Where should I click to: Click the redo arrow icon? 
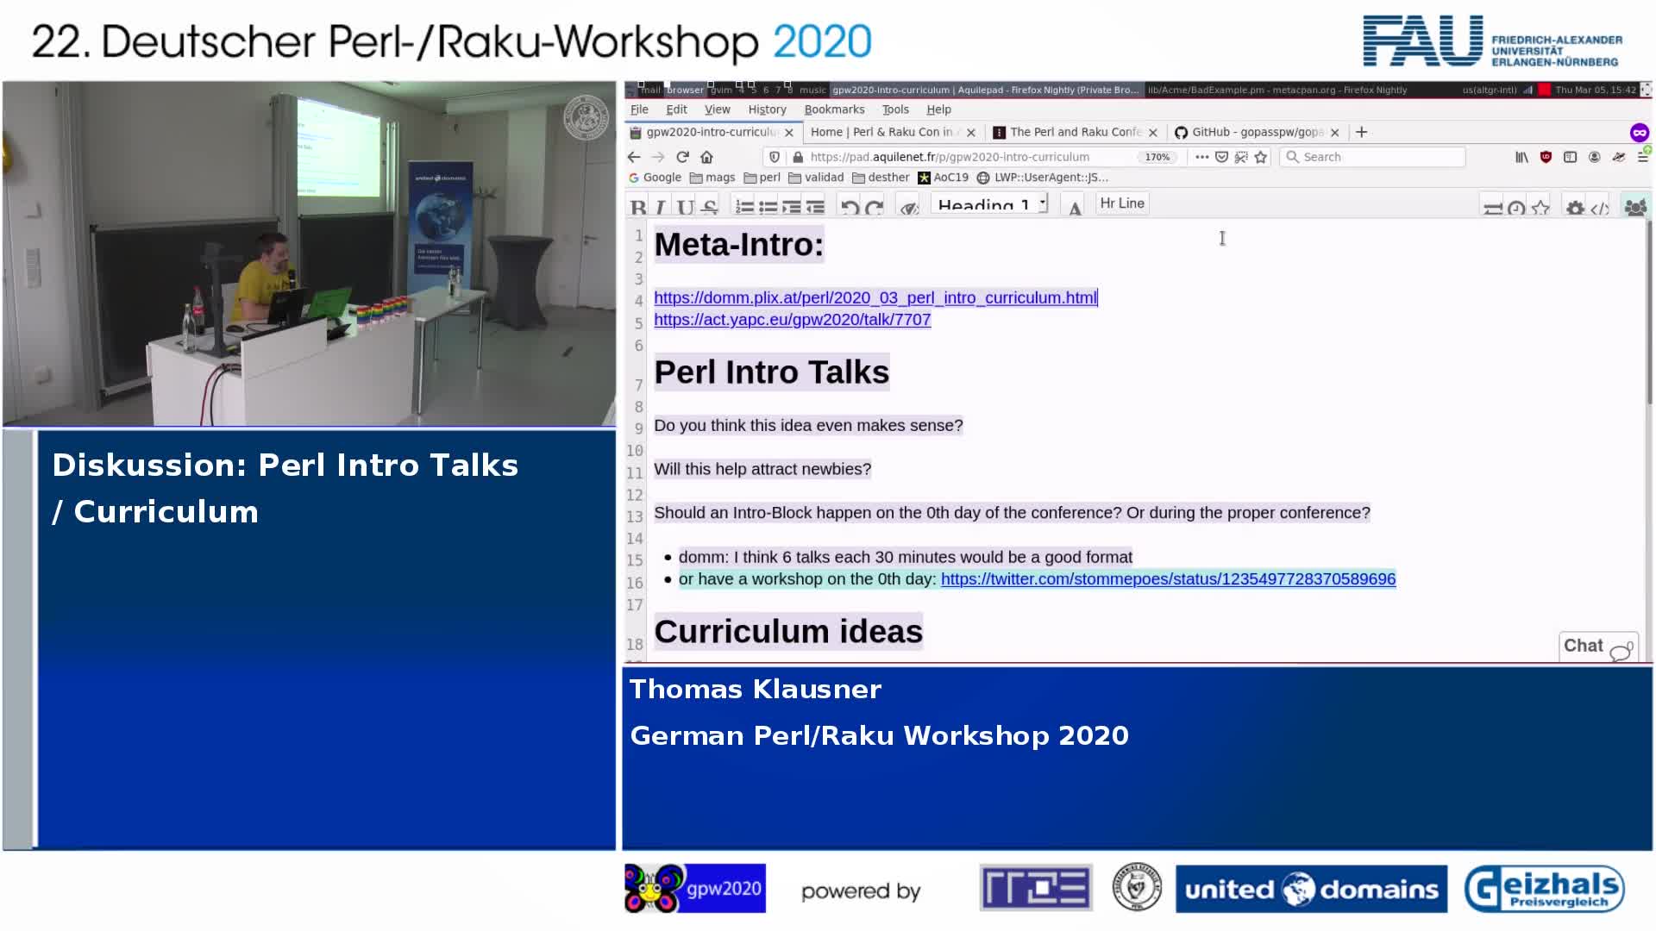874,207
